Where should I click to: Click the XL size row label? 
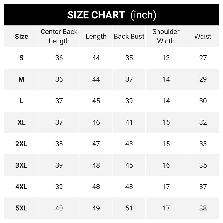21,122
